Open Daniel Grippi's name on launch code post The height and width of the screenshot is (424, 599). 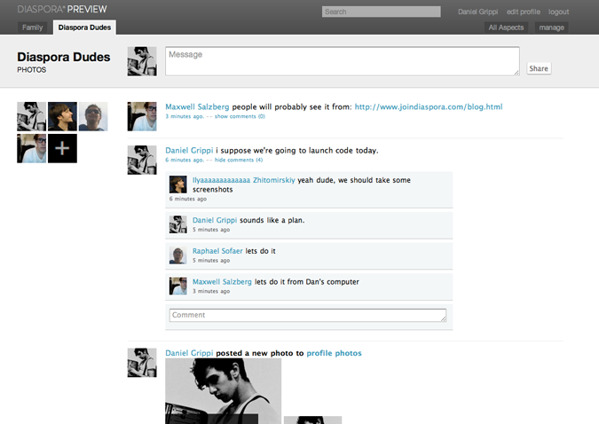pyautogui.click(x=189, y=151)
